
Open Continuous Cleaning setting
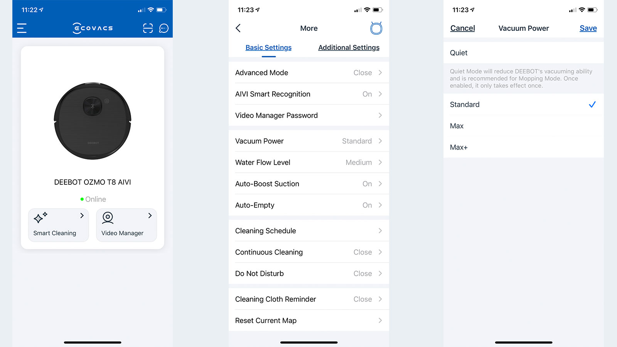tap(309, 252)
